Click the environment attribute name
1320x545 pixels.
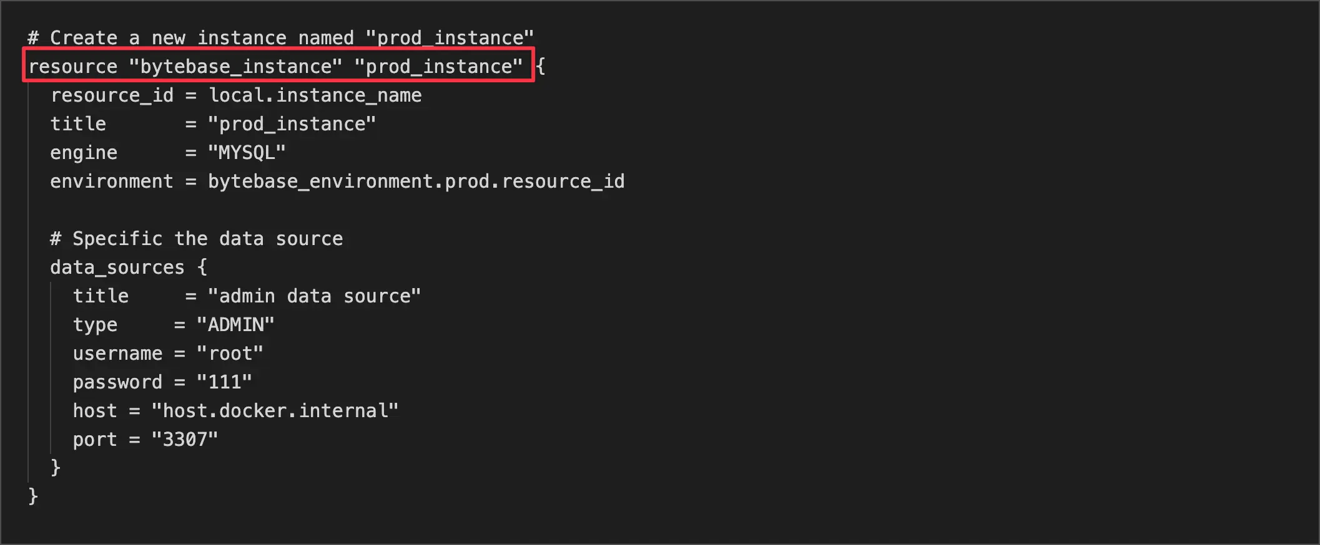112,181
